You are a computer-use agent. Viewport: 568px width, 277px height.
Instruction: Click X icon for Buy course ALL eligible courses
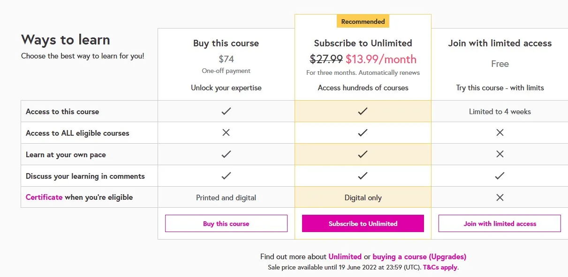coord(226,133)
